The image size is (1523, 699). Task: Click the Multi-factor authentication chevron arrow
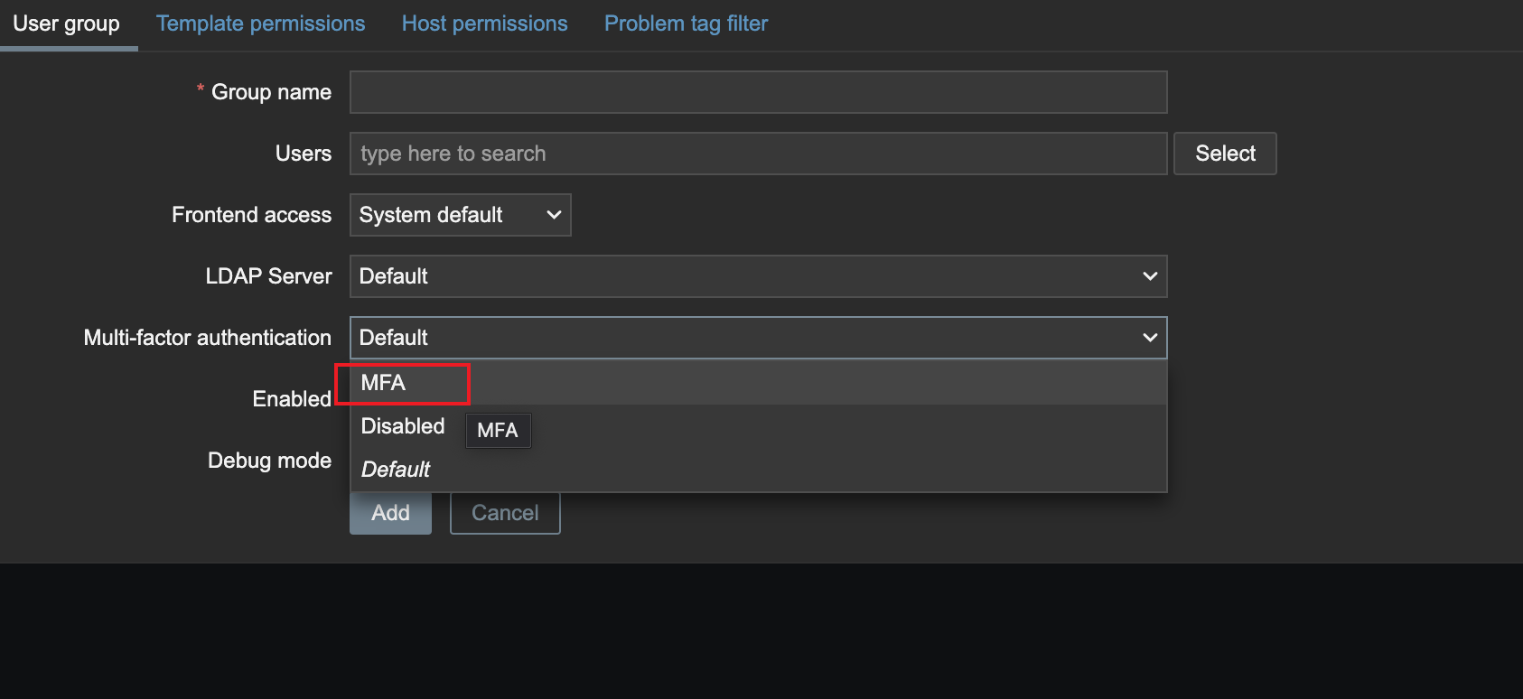pyautogui.click(x=1150, y=338)
